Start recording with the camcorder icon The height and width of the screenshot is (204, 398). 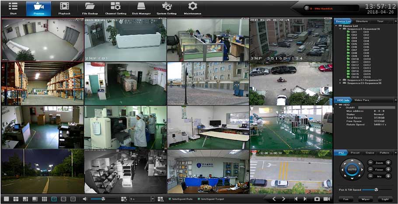326,199
